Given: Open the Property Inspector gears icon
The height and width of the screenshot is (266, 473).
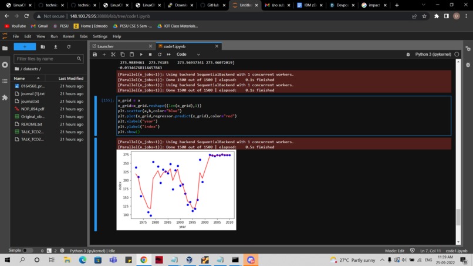Looking at the screenshot, I should coord(468,48).
